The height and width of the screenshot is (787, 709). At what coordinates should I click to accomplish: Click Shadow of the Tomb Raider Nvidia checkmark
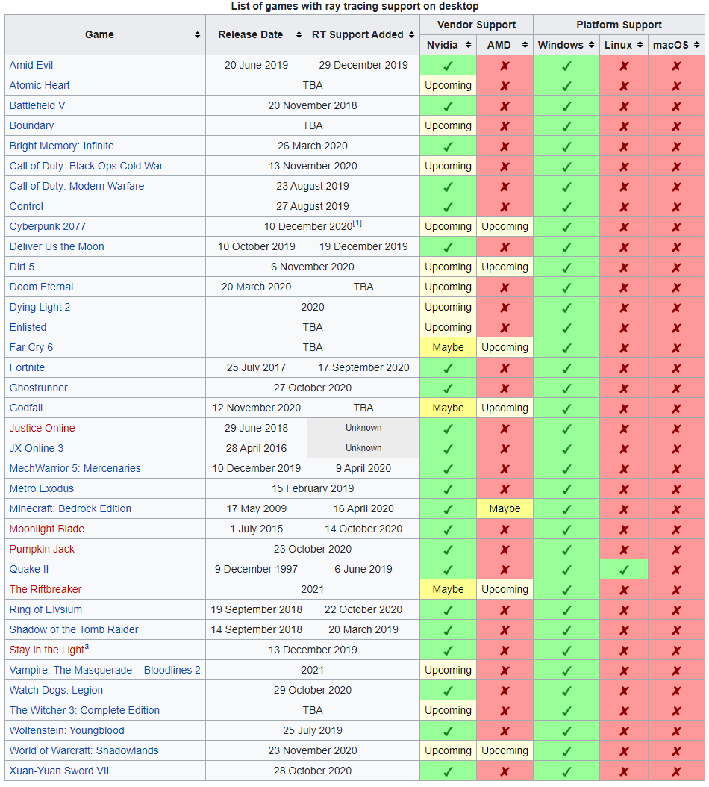(448, 630)
